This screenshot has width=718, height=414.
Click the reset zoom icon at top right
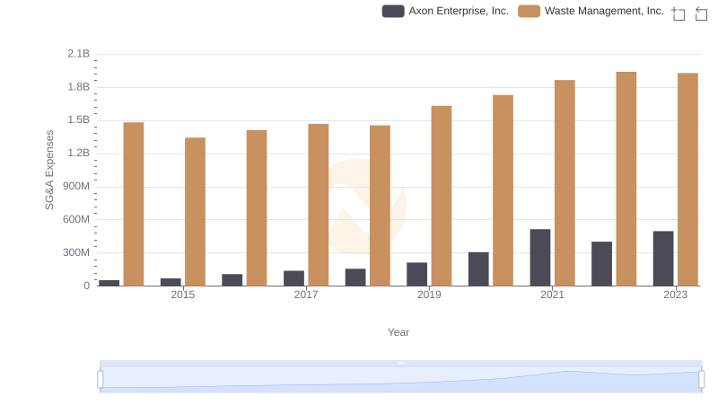click(x=702, y=13)
